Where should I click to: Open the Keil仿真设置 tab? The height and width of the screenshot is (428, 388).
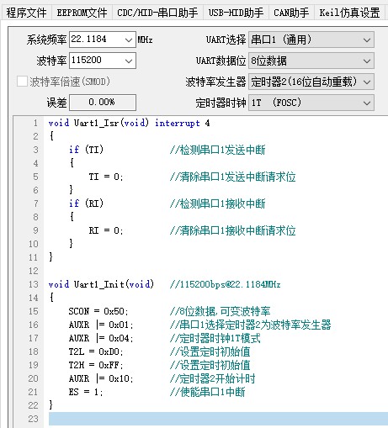(349, 13)
